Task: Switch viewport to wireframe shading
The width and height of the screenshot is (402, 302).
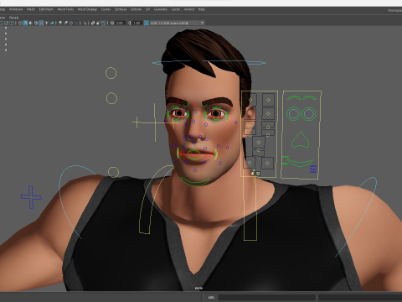Action: (20, 23)
